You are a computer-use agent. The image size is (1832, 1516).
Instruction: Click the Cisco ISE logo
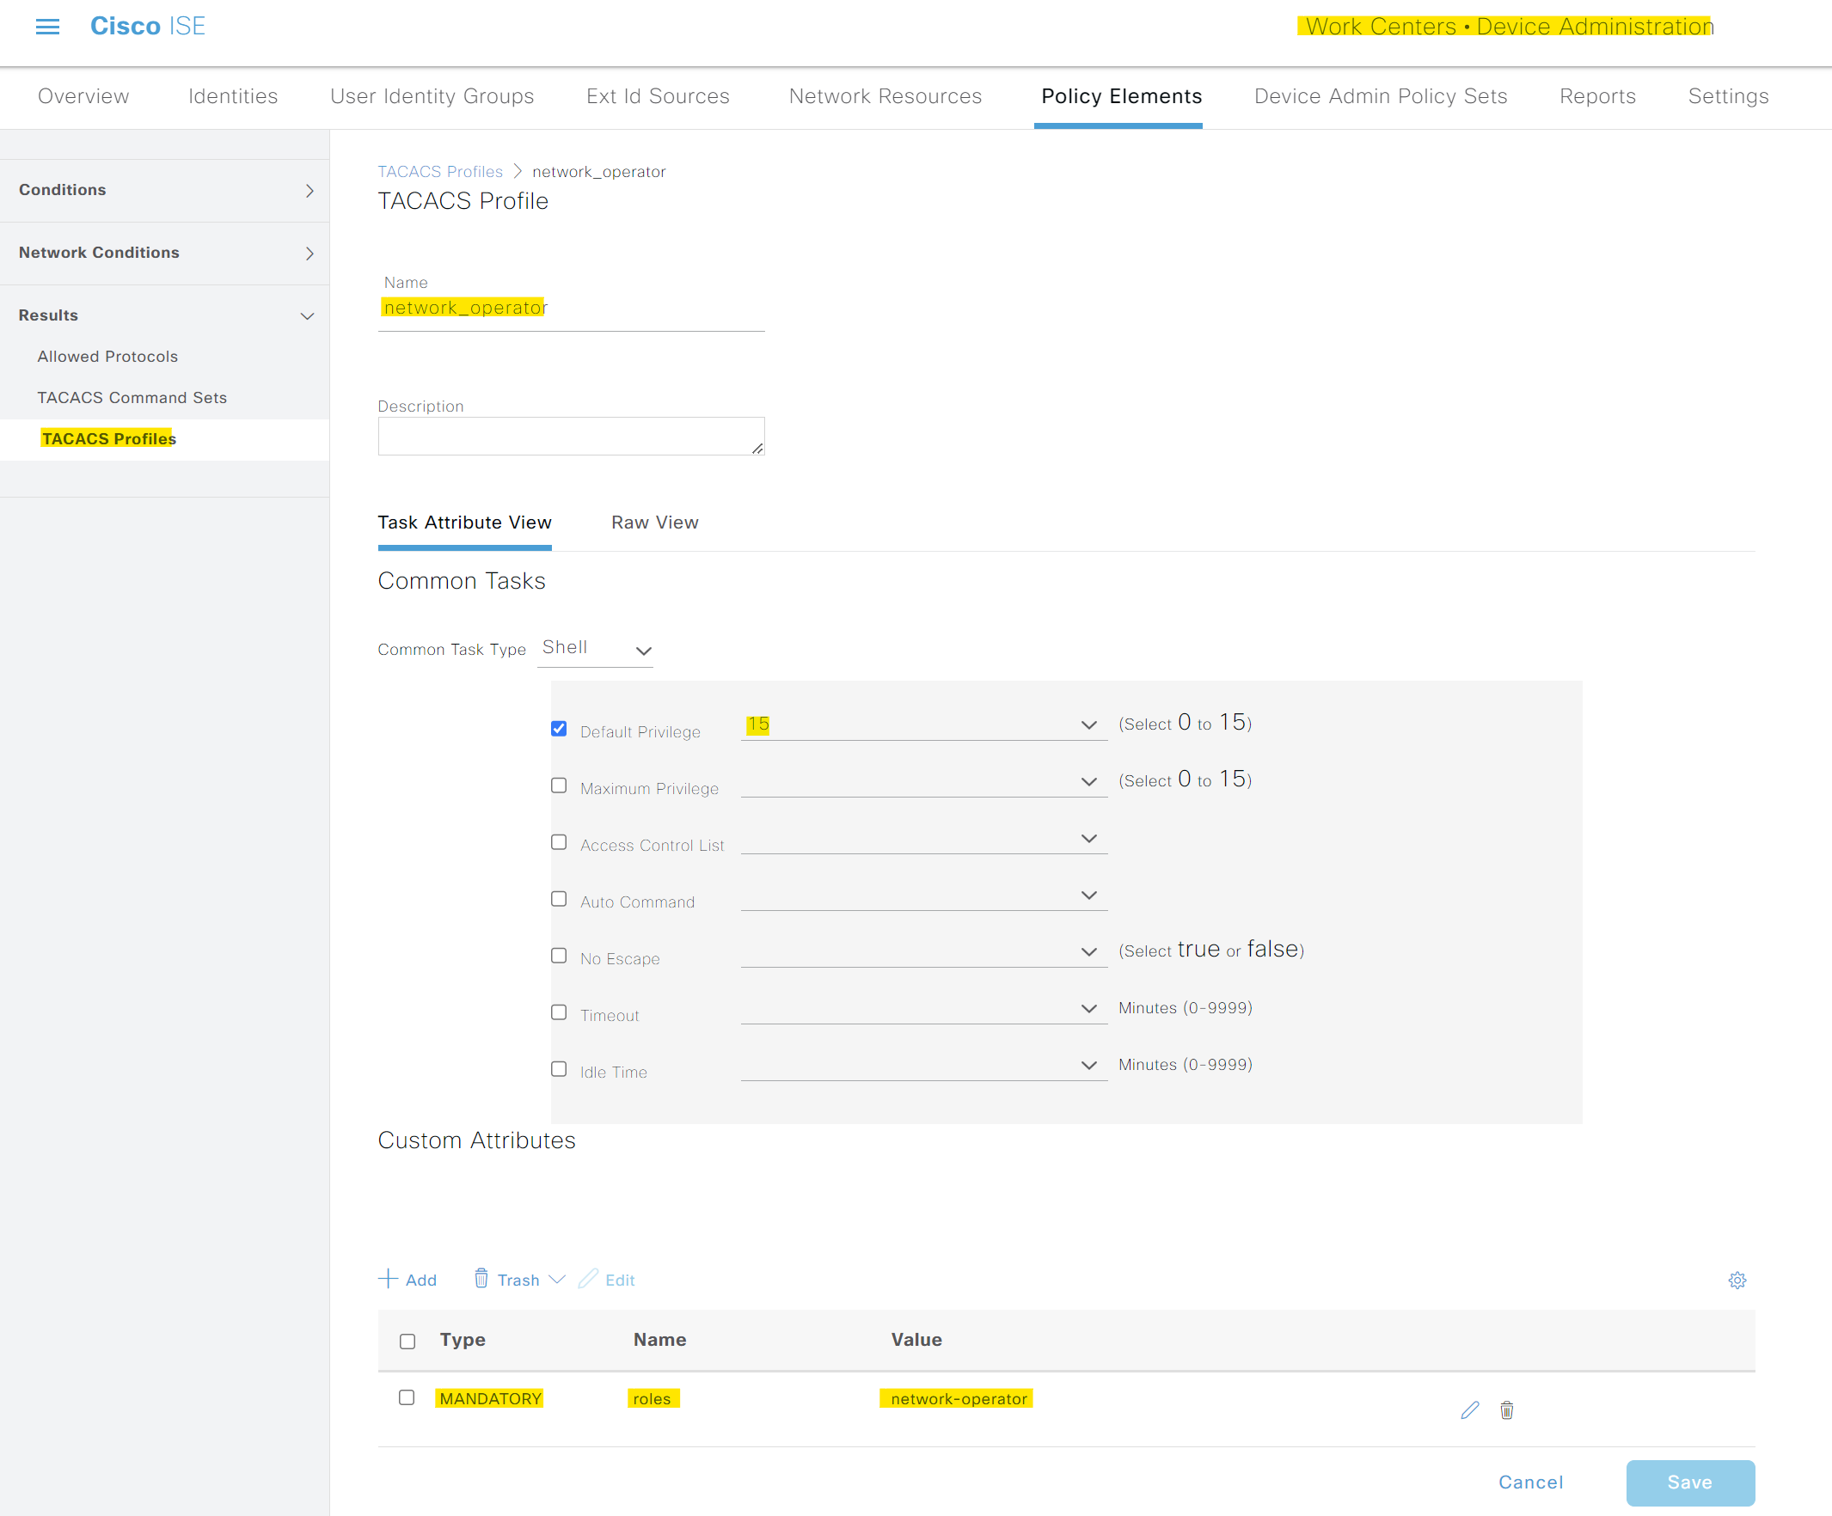(147, 26)
